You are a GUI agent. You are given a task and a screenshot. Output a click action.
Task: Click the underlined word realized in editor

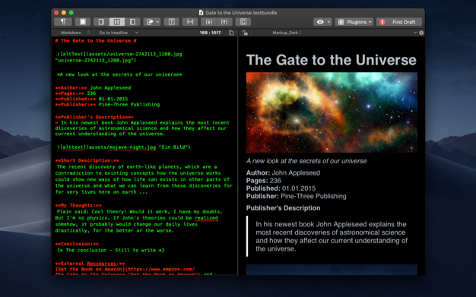pos(206,218)
